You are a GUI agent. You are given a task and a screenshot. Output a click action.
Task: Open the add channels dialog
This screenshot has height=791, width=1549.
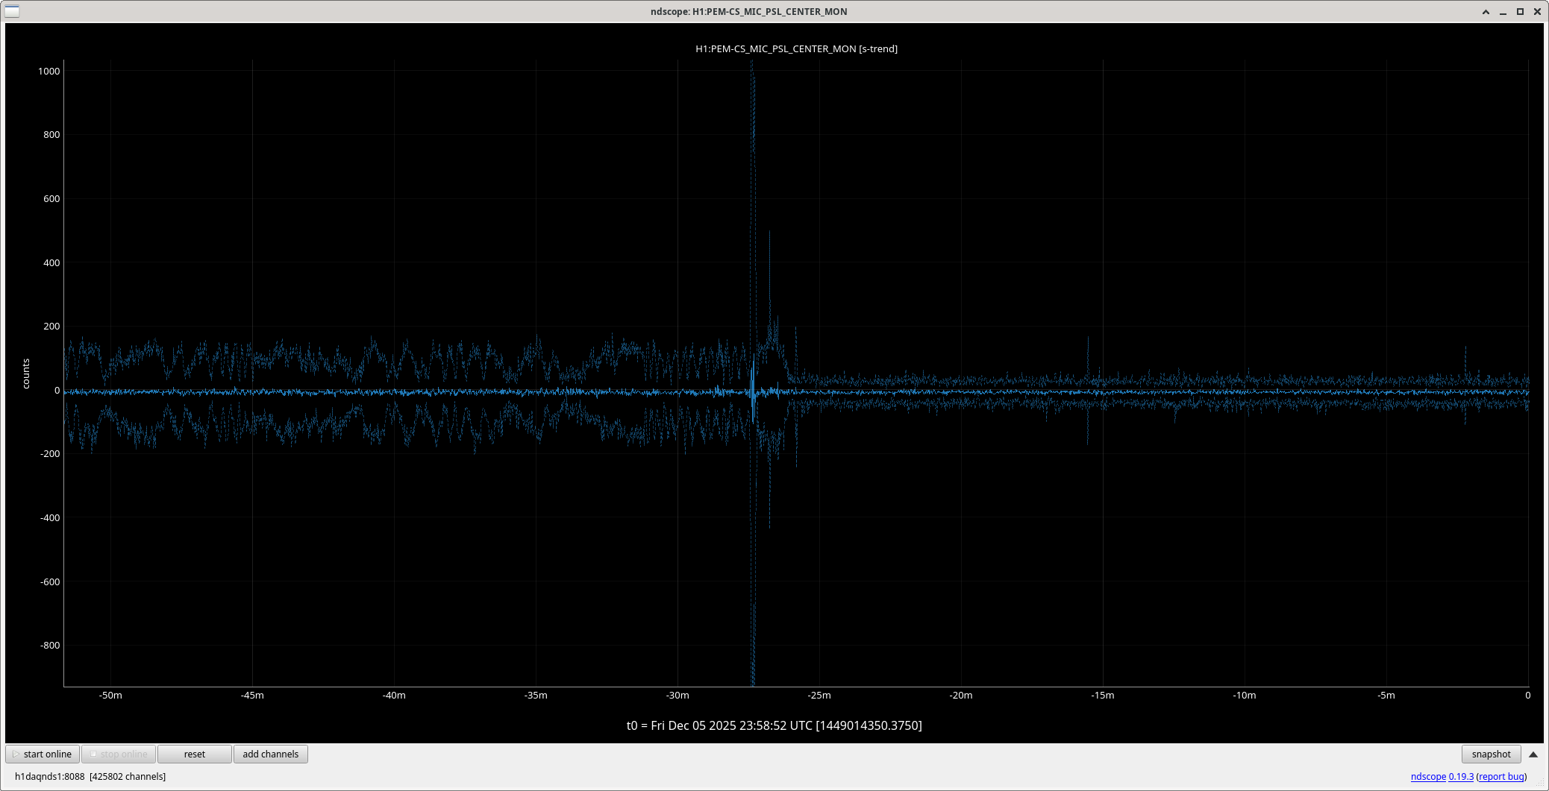pyautogui.click(x=270, y=754)
